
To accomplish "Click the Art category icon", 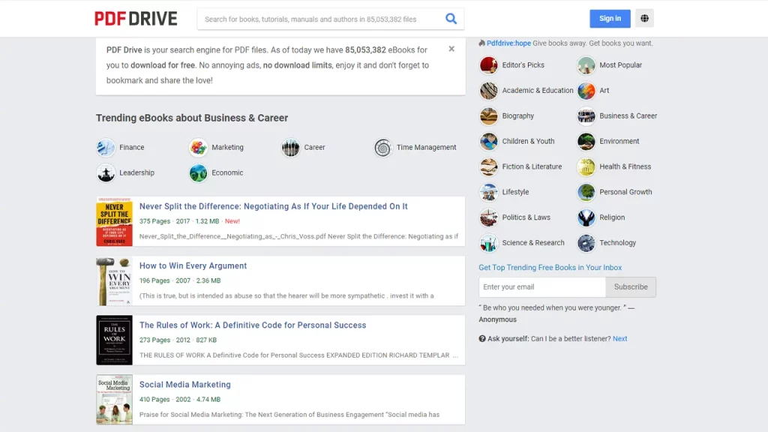I will (x=586, y=91).
